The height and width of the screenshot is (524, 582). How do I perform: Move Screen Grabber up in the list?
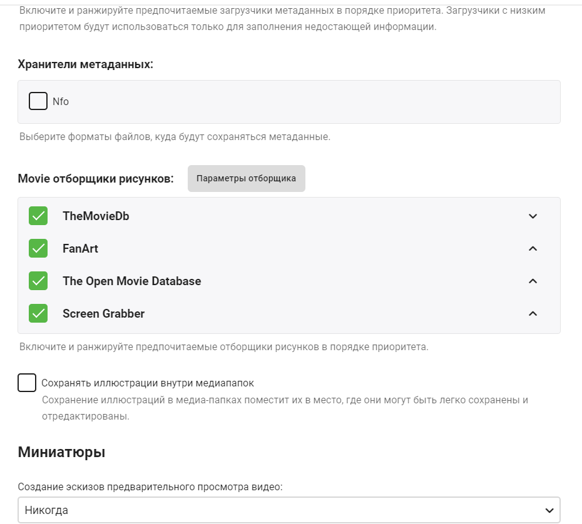coord(533,314)
